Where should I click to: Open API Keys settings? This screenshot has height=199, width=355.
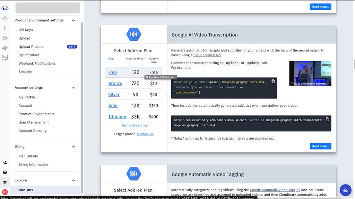(x=26, y=30)
